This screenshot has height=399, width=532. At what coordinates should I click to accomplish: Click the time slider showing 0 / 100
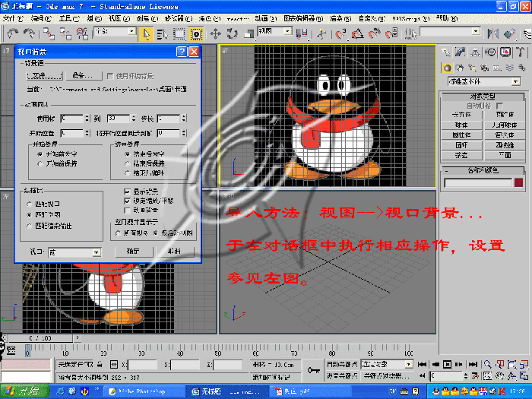point(40,338)
